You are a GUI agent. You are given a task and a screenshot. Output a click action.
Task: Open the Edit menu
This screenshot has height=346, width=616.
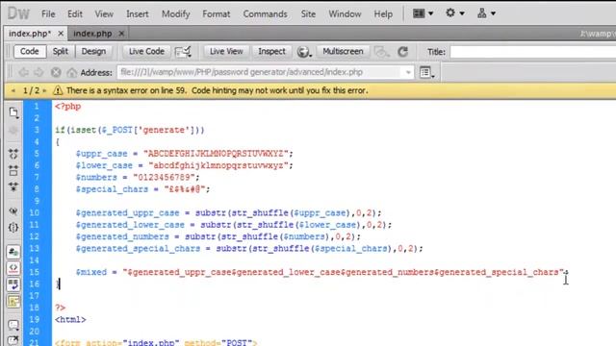(x=75, y=14)
